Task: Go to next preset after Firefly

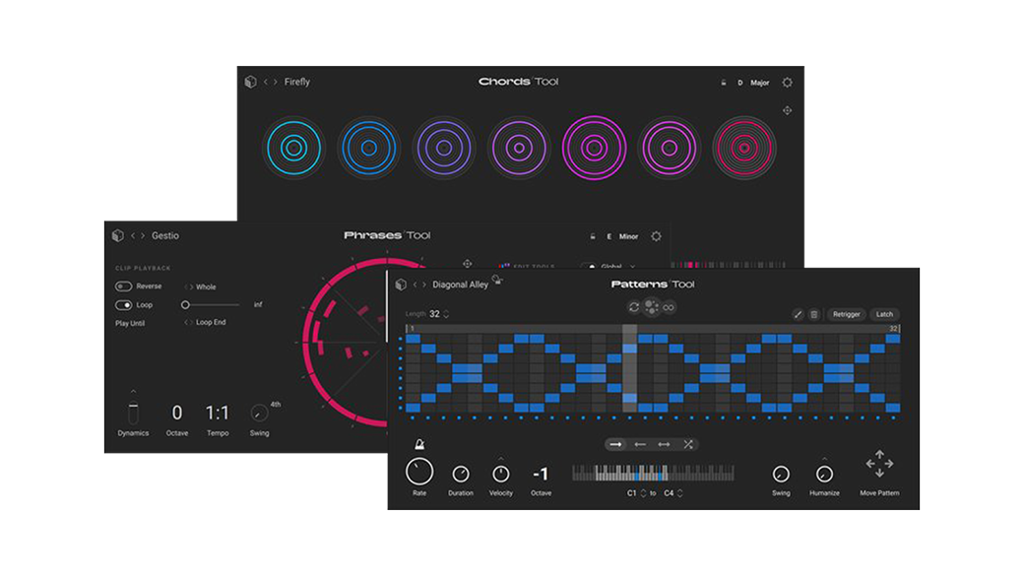Action: pos(276,82)
